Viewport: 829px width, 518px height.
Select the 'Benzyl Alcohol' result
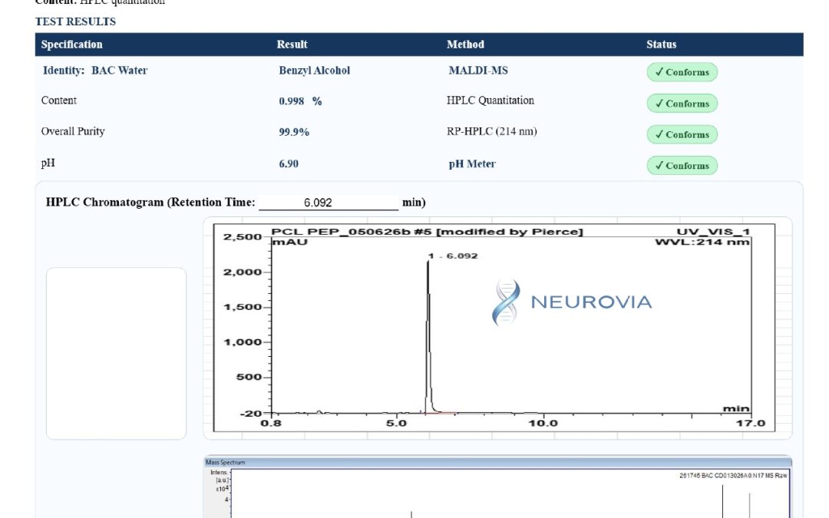pyautogui.click(x=315, y=71)
